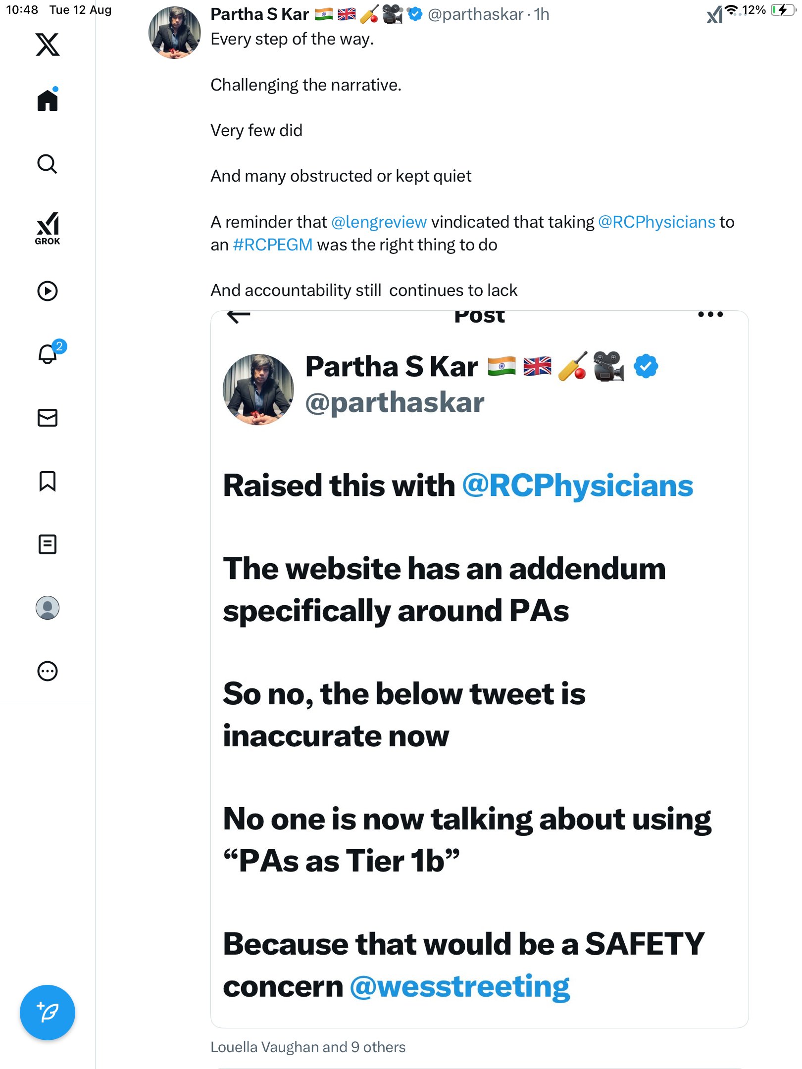Open Notifications with 2 unread

coord(49,354)
